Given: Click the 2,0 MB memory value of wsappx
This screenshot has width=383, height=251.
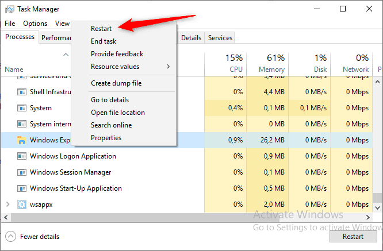Looking at the screenshot, I should (x=274, y=204).
